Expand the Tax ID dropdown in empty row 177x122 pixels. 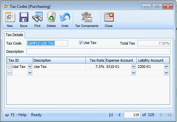tap(30, 73)
